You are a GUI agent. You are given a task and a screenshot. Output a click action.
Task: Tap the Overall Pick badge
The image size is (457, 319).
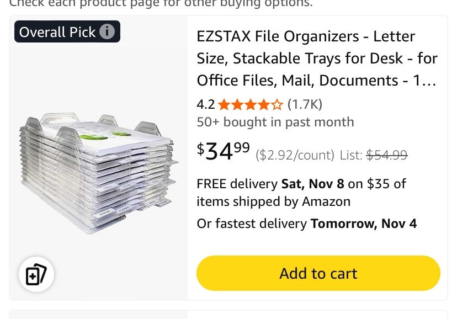click(58, 31)
